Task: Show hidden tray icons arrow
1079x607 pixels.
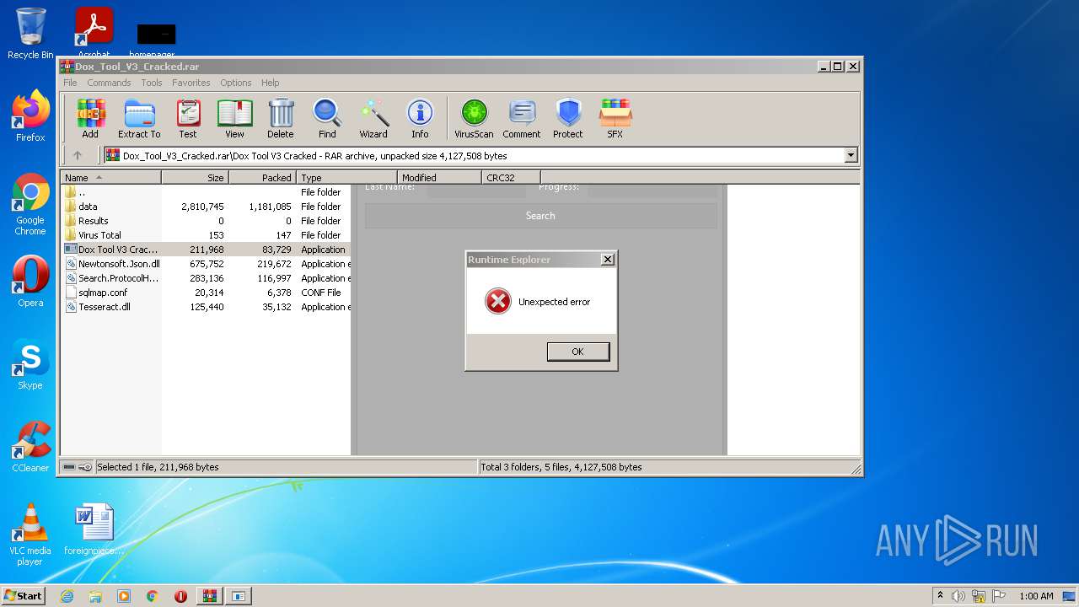Action: click(940, 596)
